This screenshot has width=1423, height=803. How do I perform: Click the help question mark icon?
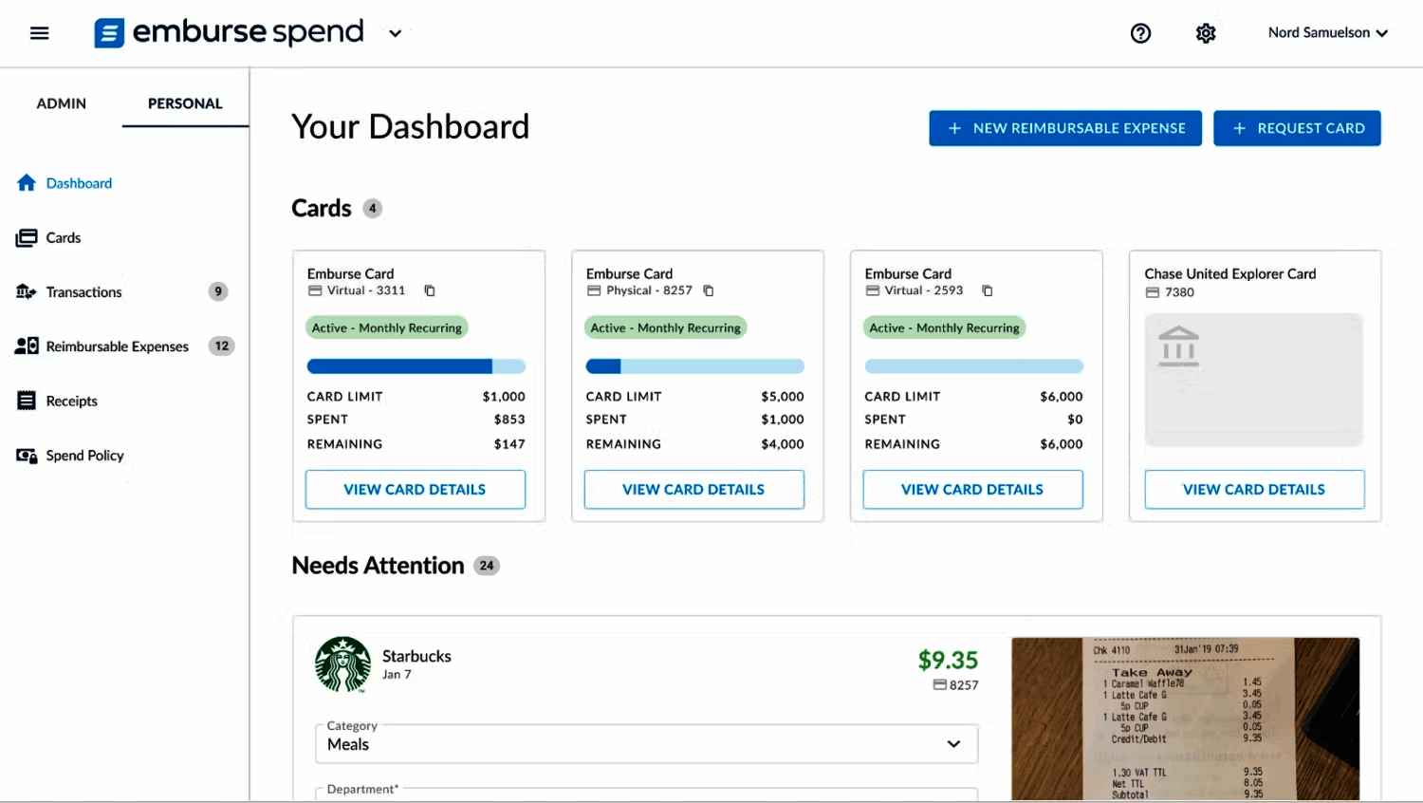coord(1140,33)
